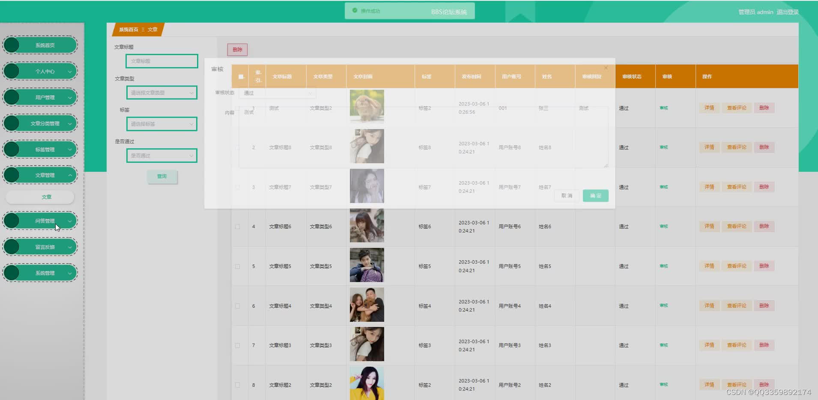
Task: Click the 查询 search button
Action: point(162,176)
